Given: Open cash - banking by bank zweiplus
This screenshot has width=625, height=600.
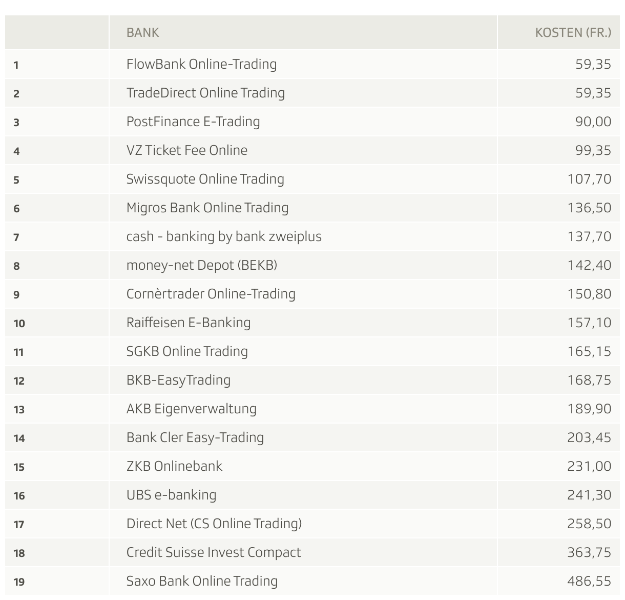Looking at the screenshot, I should point(224,236).
